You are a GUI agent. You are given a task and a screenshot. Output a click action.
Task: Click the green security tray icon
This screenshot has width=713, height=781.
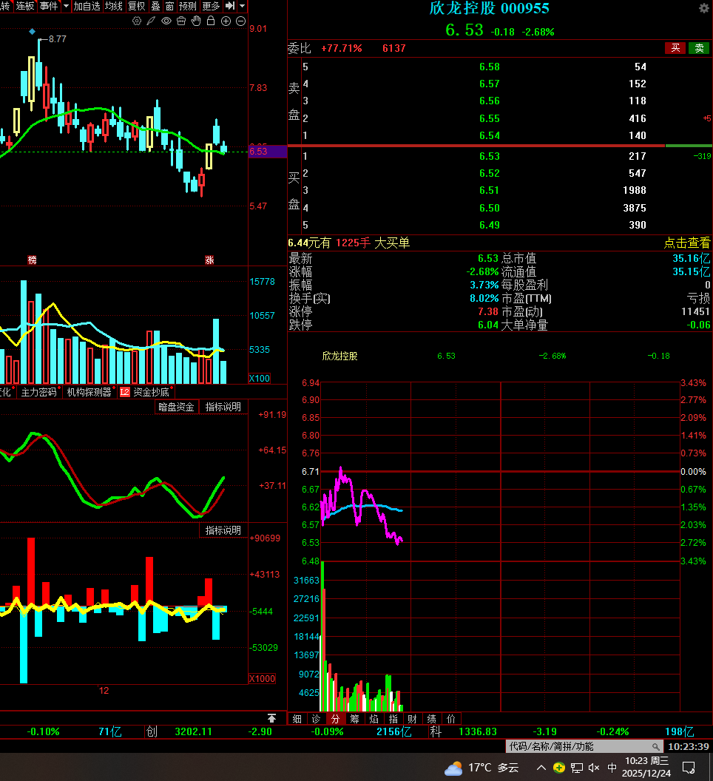pyautogui.click(x=559, y=768)
